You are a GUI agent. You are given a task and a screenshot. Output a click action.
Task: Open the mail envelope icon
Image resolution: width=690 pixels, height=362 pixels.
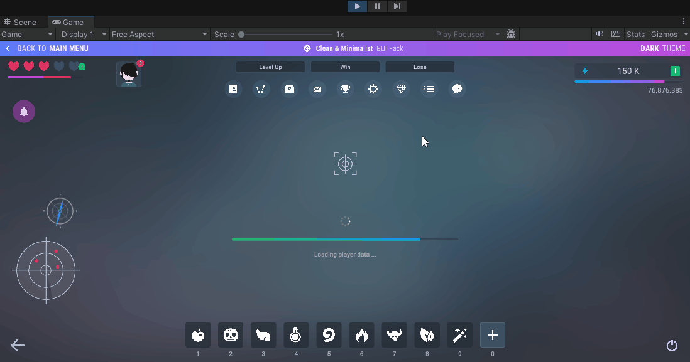coord(317,89)
